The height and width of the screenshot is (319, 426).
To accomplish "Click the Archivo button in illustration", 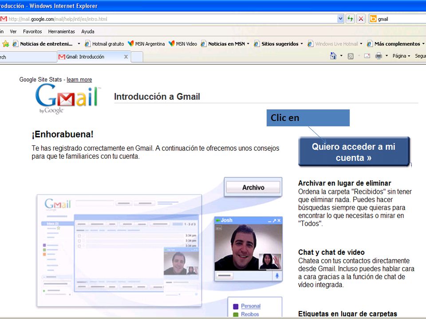I will 253,187.
